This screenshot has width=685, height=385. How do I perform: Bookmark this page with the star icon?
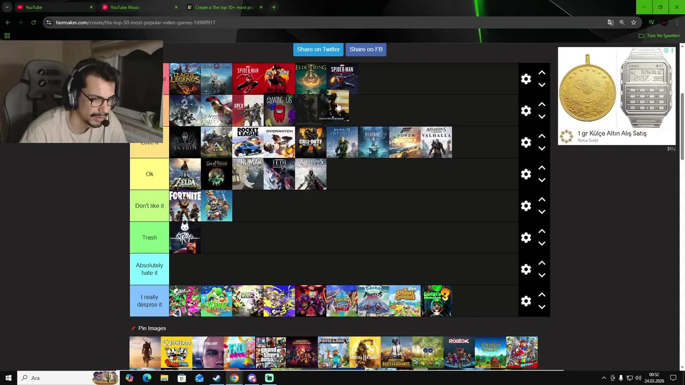coord(634,22)
